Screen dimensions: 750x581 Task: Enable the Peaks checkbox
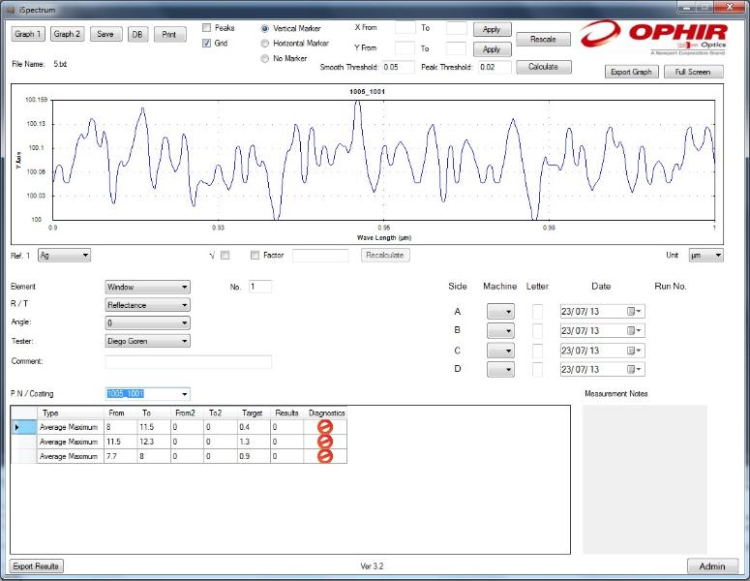(207, 28)
